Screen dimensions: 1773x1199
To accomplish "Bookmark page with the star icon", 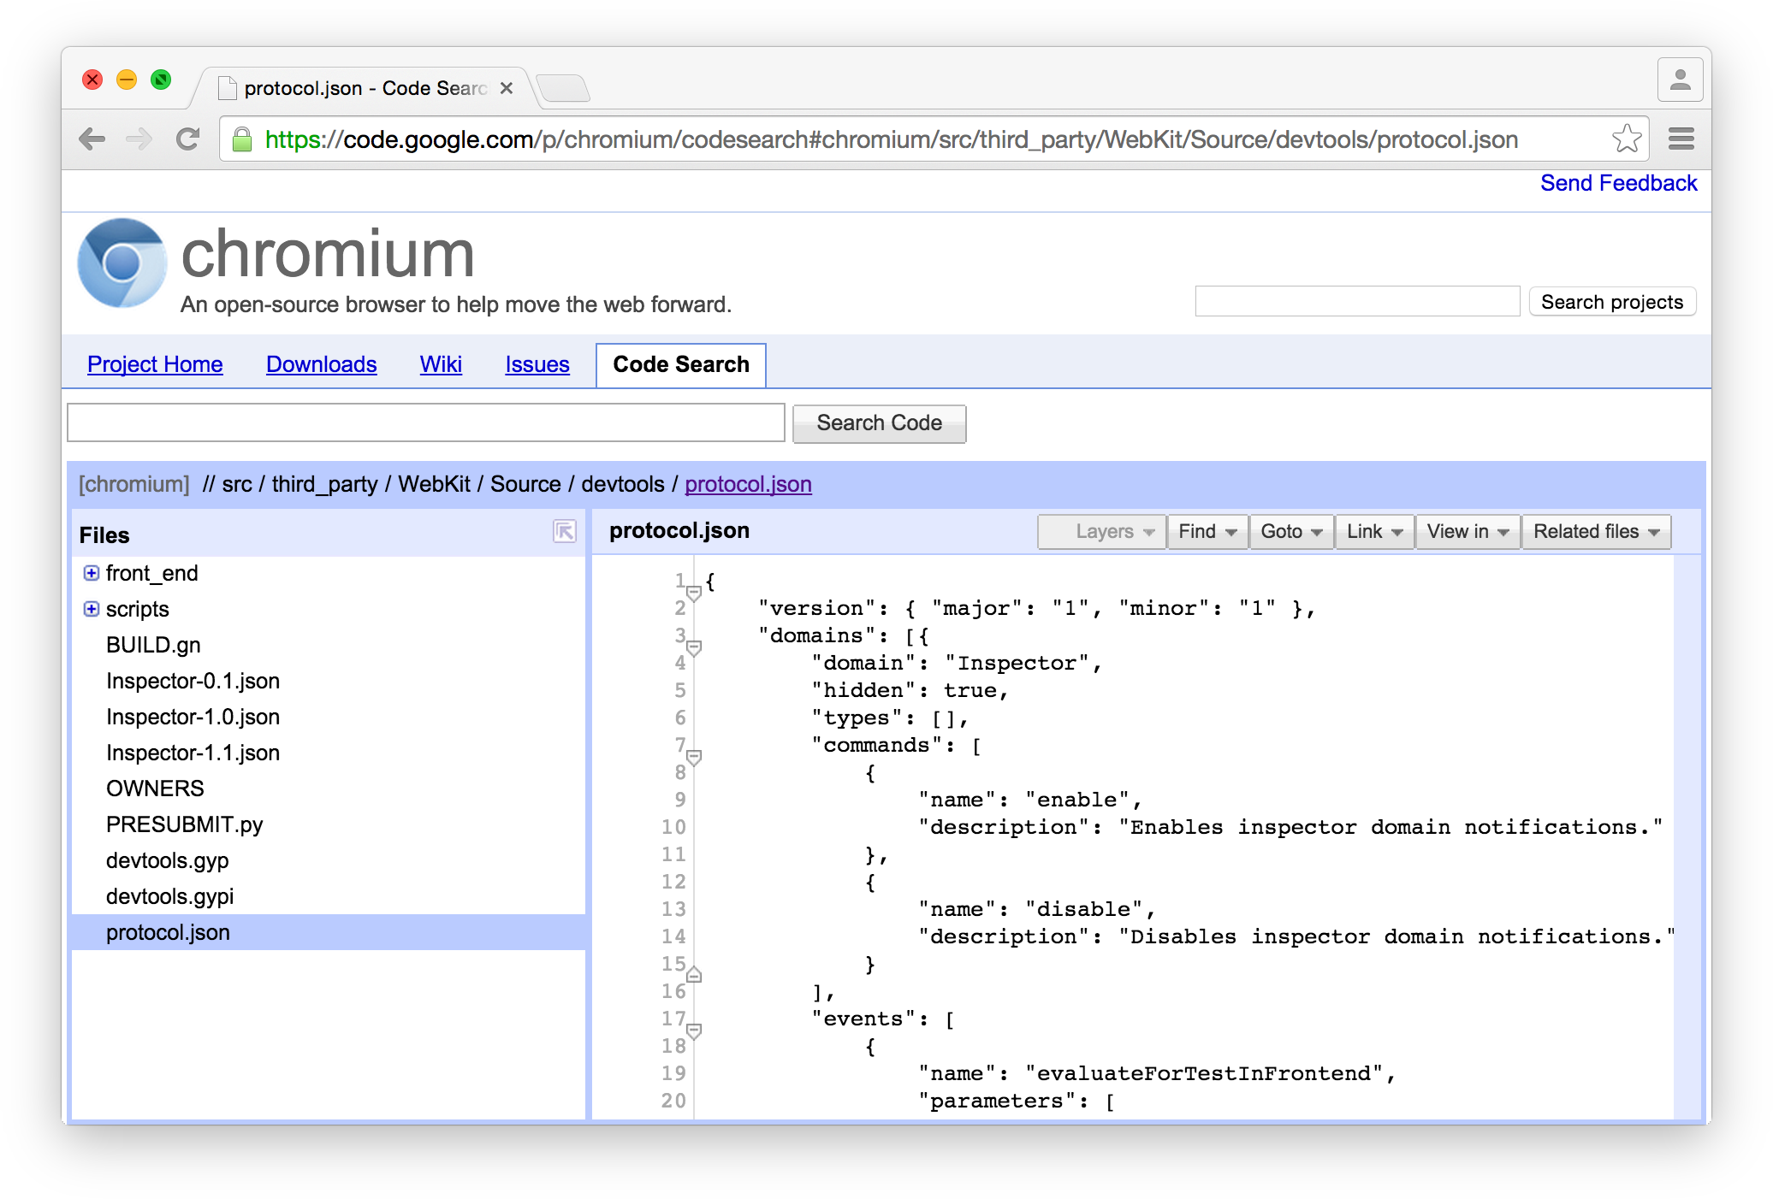I will tap(1627, 139).
